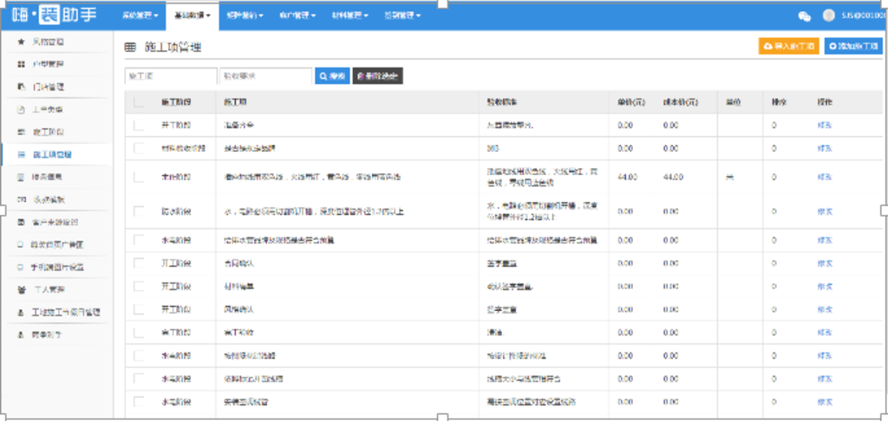Click the 嗨·装助手 logo
888x421 pixels.
click(55, 16)
